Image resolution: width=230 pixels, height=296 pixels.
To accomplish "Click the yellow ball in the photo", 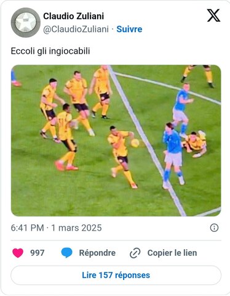I will (x=135, y=143).
